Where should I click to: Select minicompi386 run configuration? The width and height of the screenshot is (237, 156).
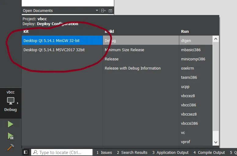click(196, 59)
